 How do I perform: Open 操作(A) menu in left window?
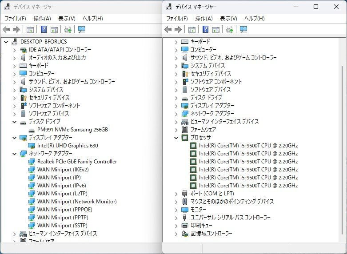(42, 19)
